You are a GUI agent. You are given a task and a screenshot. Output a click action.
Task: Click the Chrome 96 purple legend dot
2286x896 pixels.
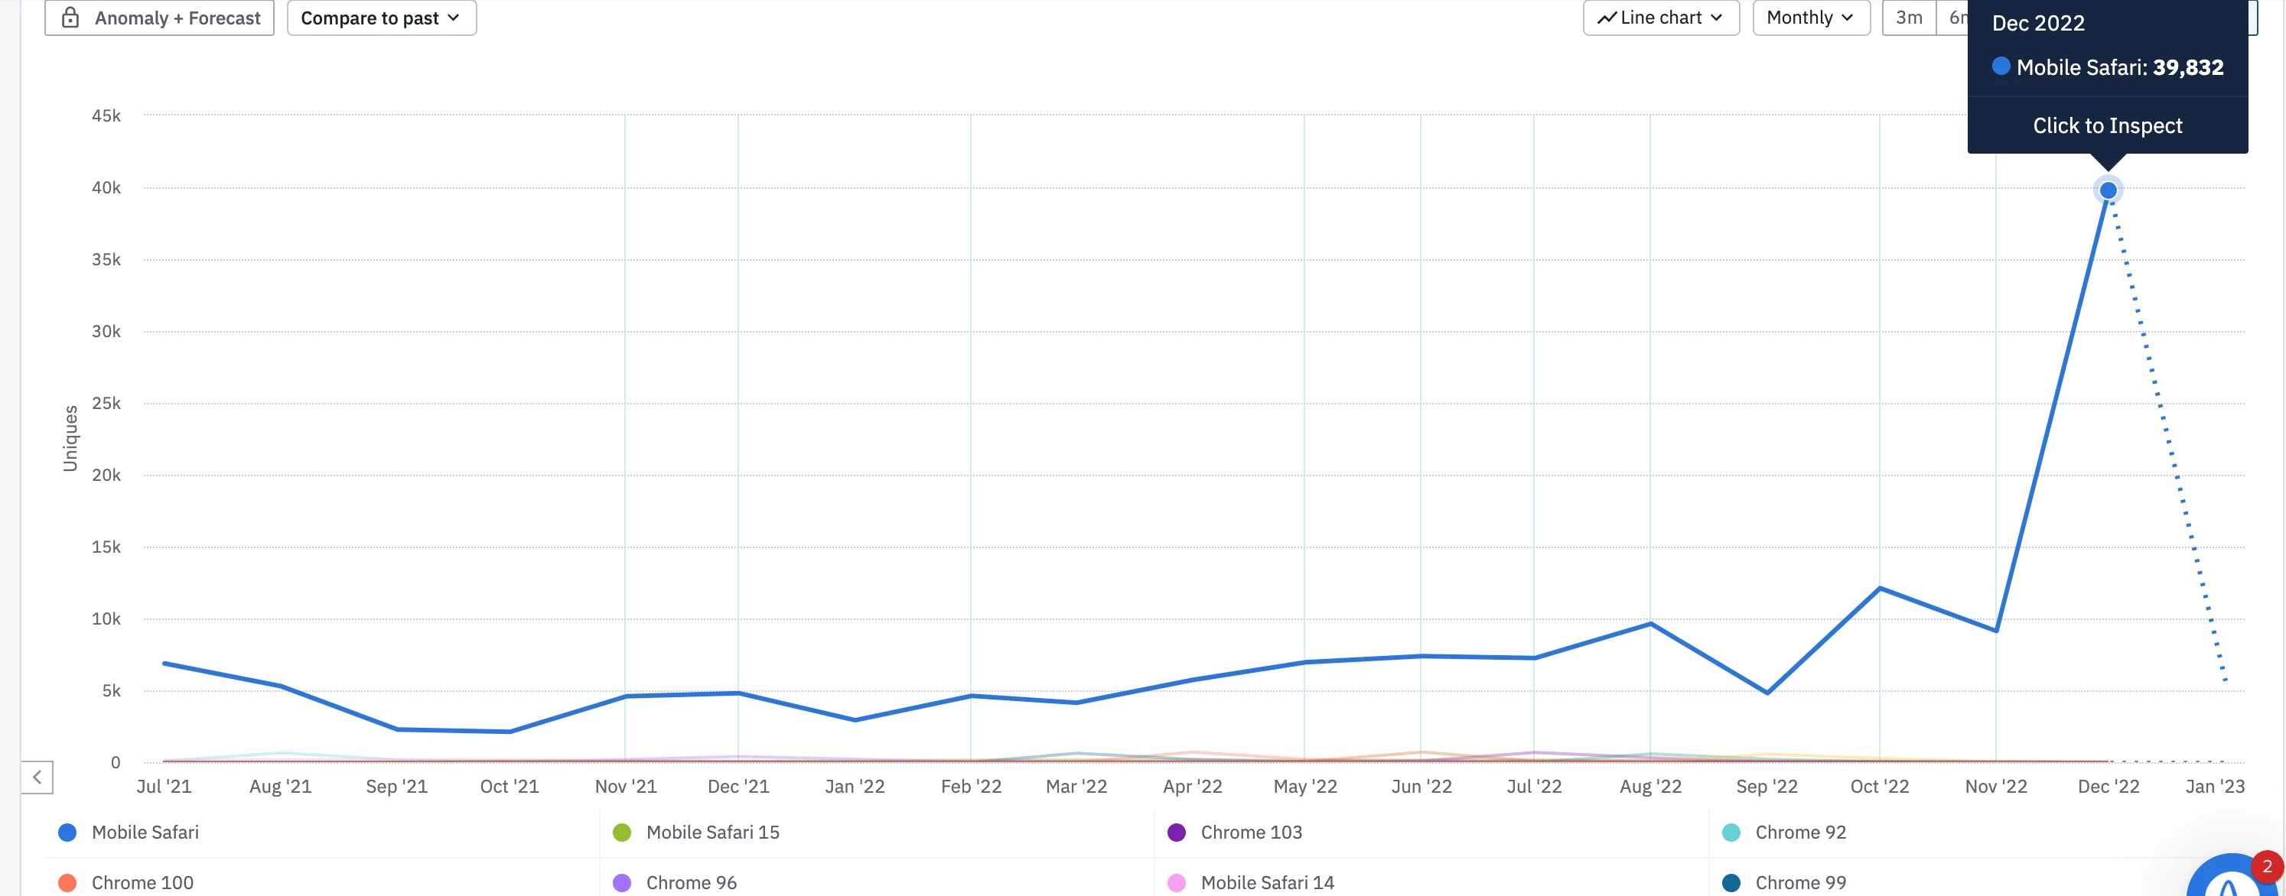coord(622,883)
